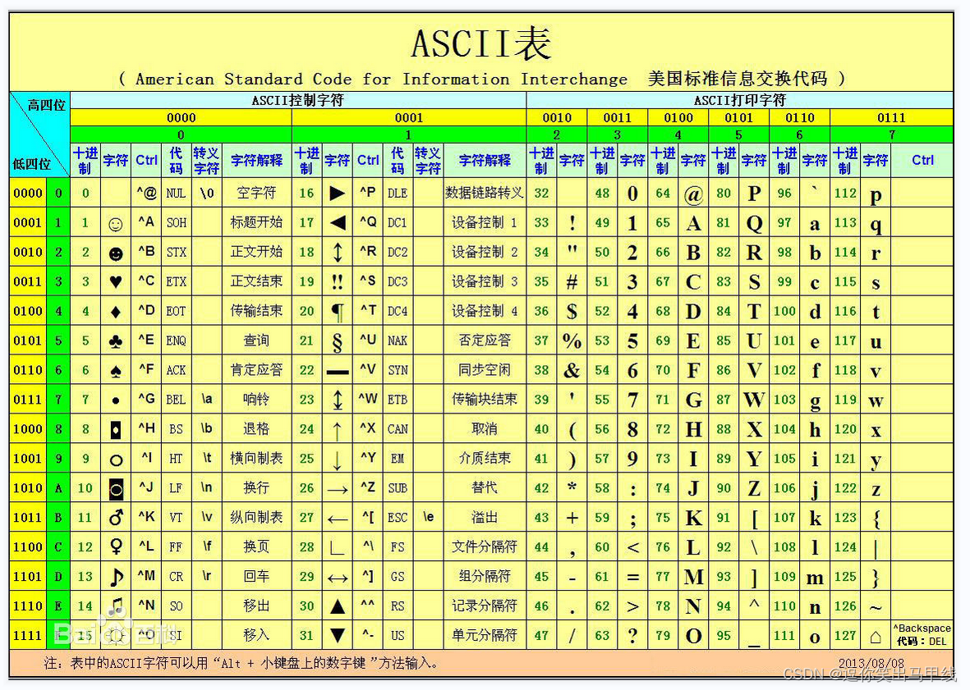Viewport: 970px width, 690px height.
Task: Click the "同步空闲" description cell
Action: [485, 370]
